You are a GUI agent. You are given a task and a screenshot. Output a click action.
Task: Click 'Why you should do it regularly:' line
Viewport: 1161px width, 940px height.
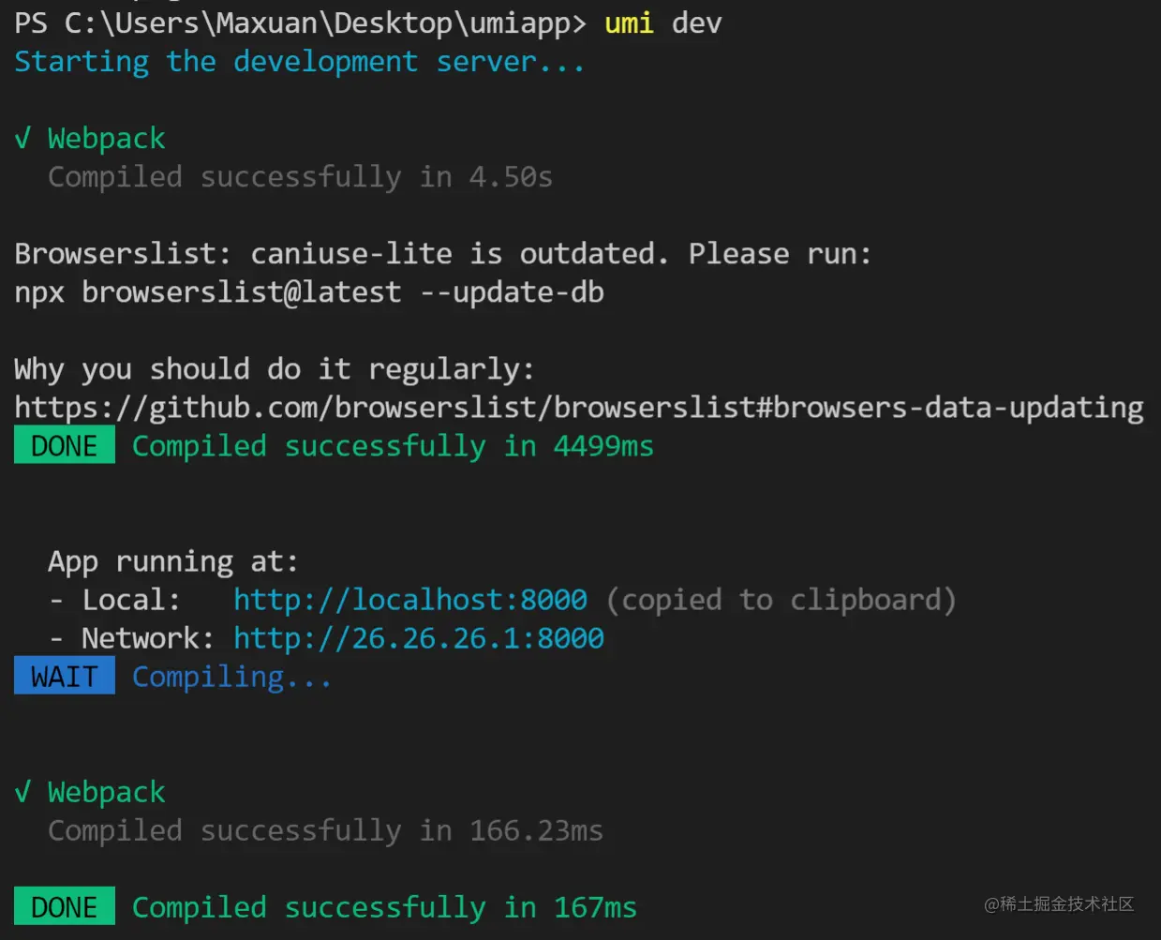point(275,369)
